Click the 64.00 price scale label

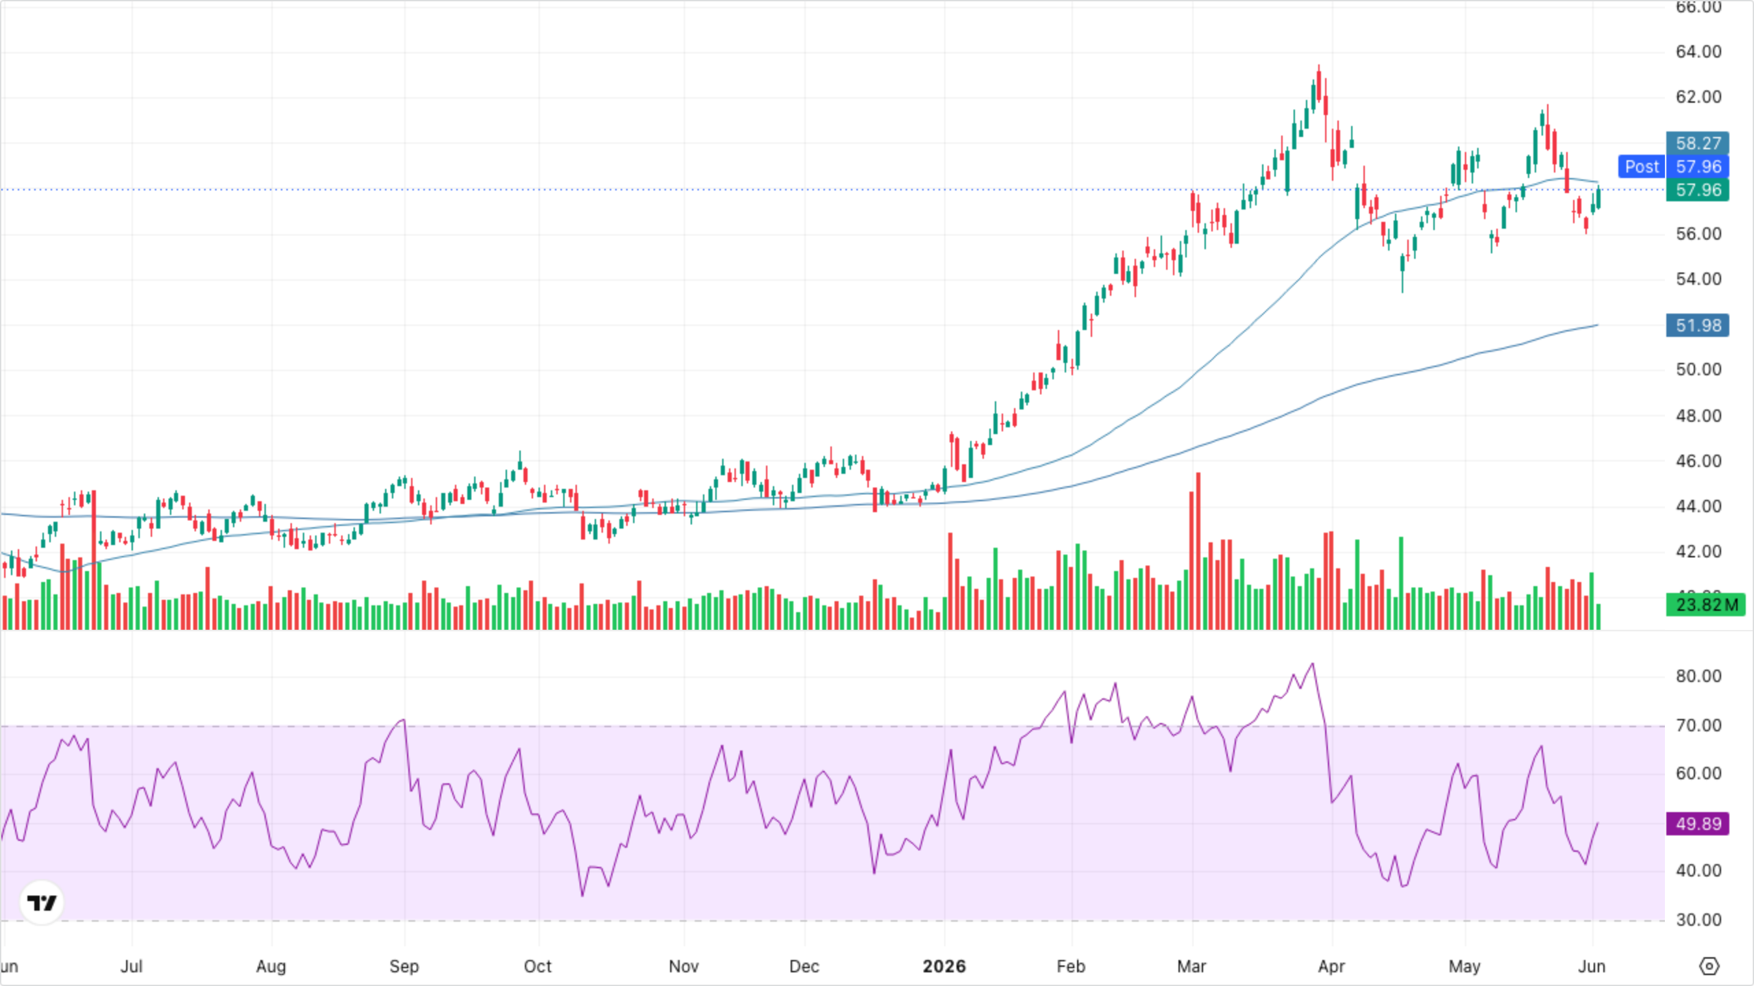[1698, 51]
